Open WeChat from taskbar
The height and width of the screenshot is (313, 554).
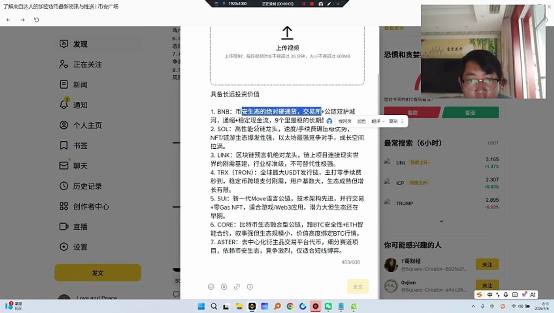pos(328,306)
